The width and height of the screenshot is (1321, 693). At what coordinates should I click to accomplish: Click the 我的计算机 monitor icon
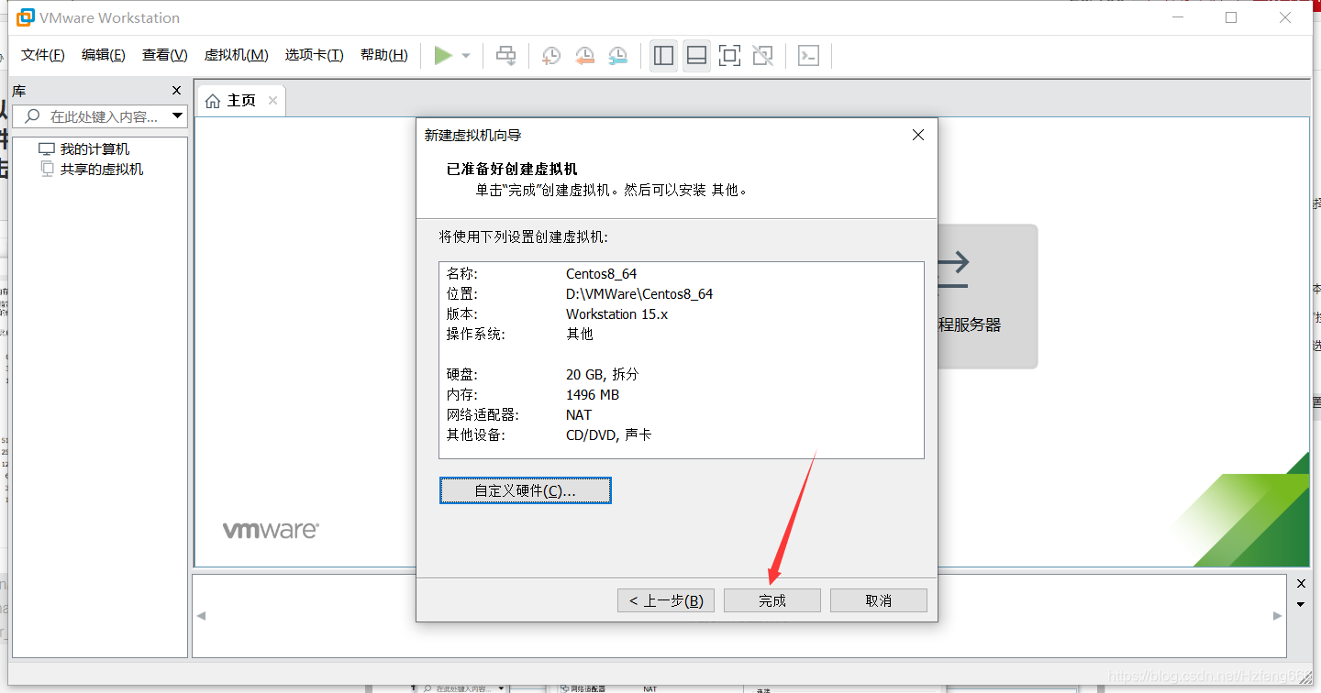point(47,149)
